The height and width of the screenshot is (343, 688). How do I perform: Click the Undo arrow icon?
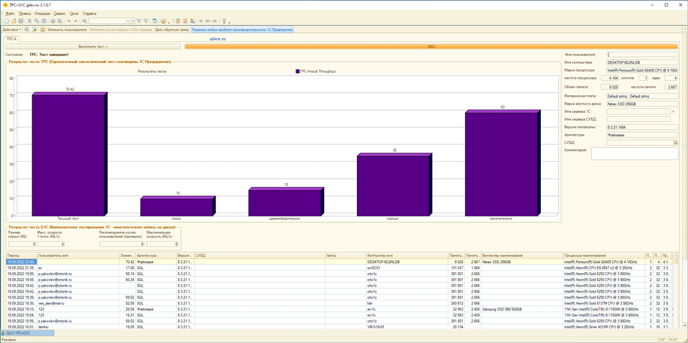[x=69, y=21]
